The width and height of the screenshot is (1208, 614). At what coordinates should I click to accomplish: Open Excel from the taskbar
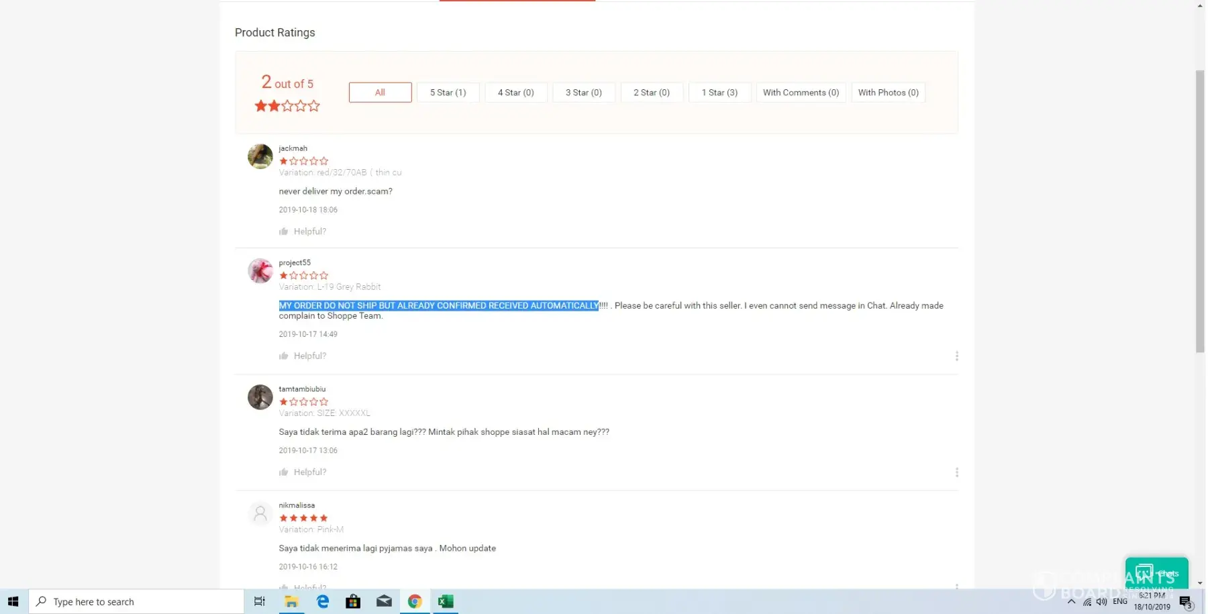click(446, 602)
